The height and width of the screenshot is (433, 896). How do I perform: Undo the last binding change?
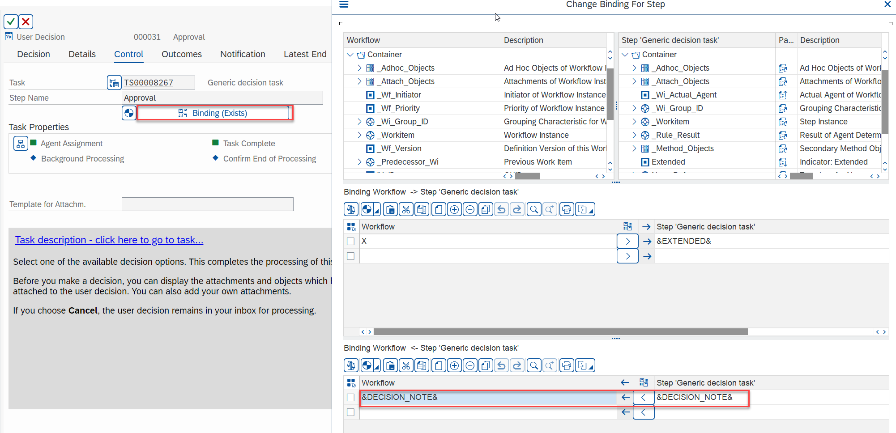(501, 209)
